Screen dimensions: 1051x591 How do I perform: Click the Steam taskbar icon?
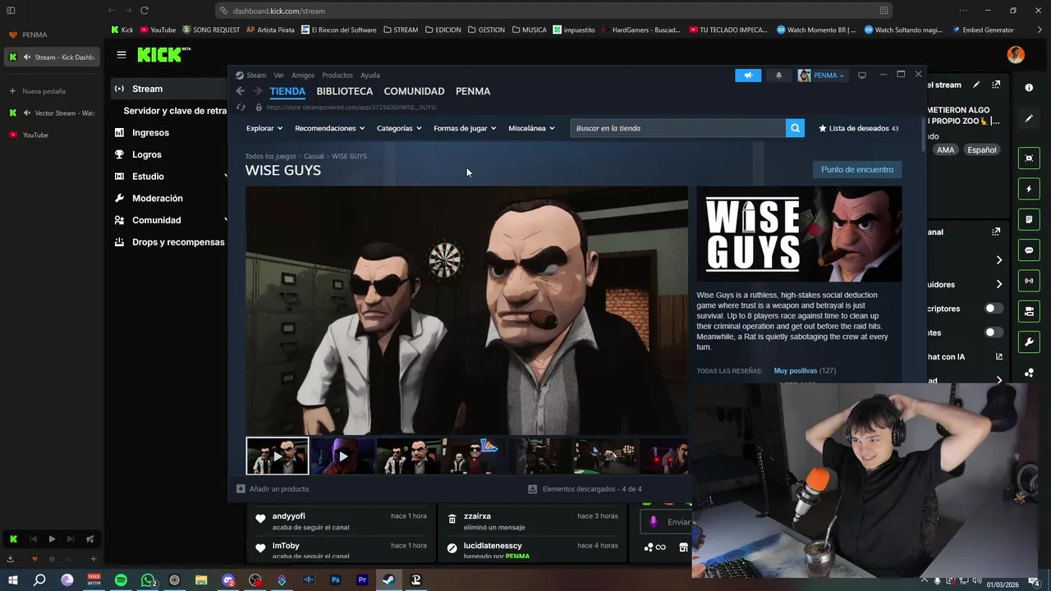[x=389, y=580]
